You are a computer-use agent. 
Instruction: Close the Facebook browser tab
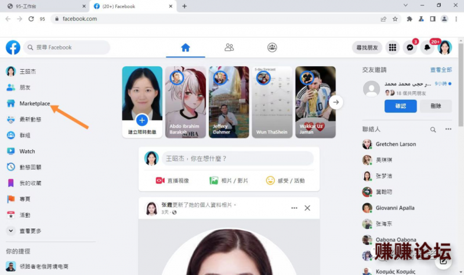coord(171,6)
